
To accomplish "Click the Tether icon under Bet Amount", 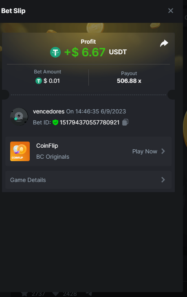I will point(39,81).
